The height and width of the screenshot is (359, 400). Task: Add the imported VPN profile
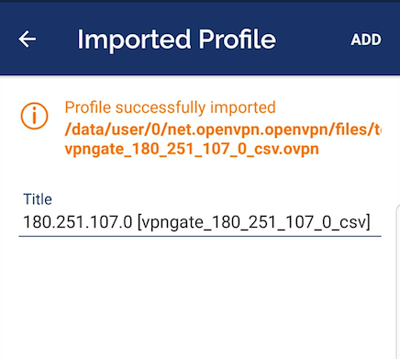(366, 39)
